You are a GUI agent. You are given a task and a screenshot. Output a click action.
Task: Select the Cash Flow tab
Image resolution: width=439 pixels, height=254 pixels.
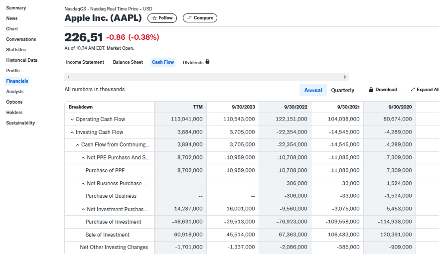coord(163,62)
